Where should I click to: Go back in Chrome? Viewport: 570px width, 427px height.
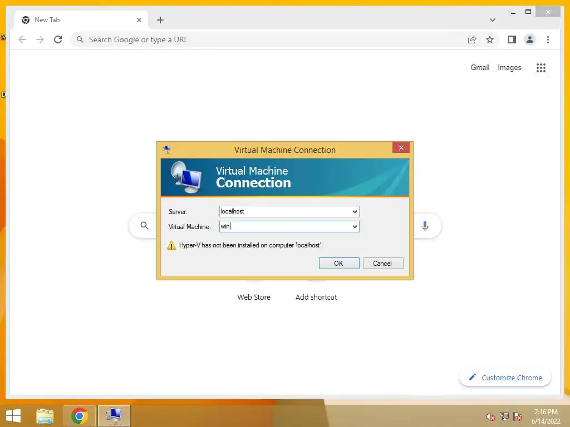22,39
